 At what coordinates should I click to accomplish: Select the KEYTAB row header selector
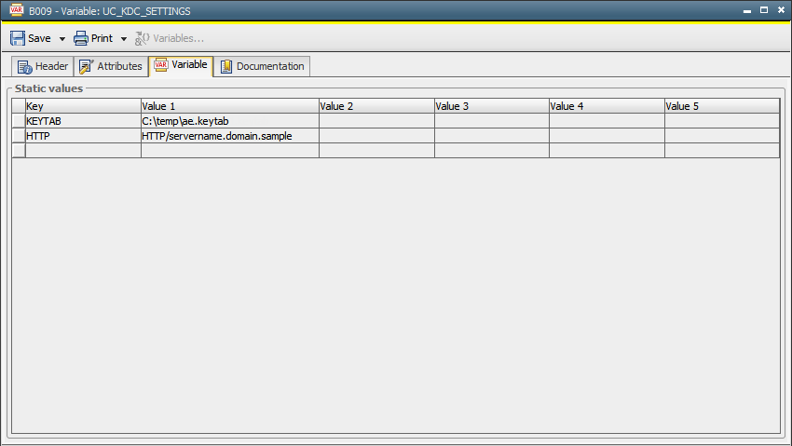click(x=18, y=121)
